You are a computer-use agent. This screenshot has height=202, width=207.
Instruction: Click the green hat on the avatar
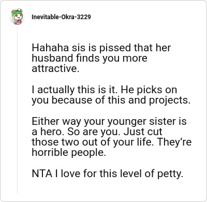[x=17, y=12]
